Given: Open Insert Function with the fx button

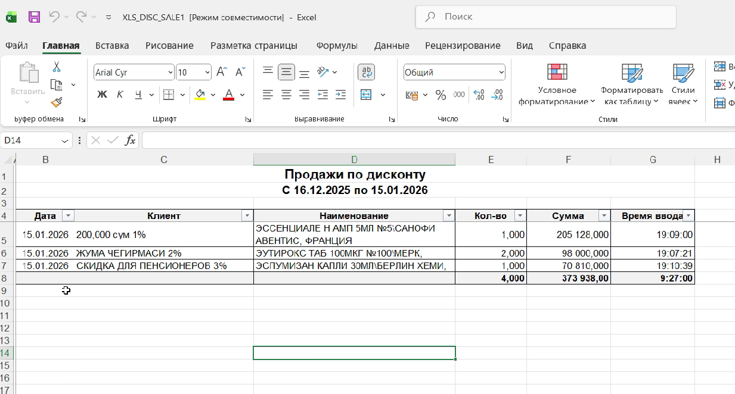Looking at the screenshot, I should click(x=130, y=140).
